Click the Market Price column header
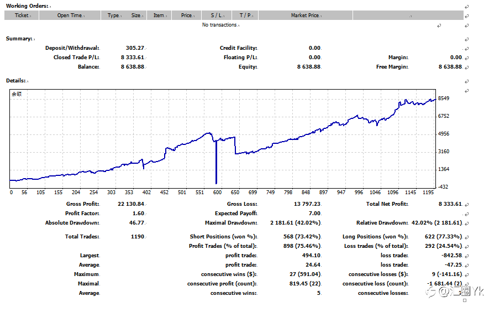This screenshot has height=312, width=489. (x=306, y=15)
